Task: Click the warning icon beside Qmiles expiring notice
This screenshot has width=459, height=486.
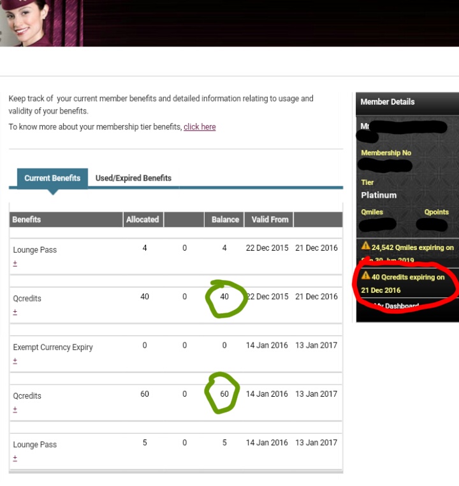Action: point(365,246)
